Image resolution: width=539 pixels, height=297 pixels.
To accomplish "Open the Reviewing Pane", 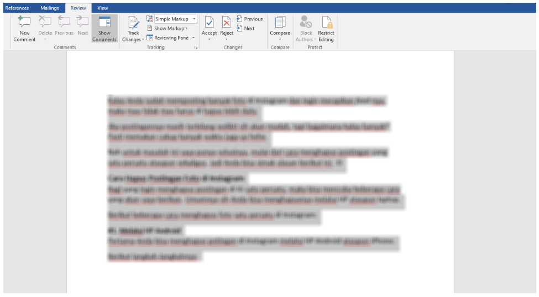I will pyautogui.click(x=168, y=38).
